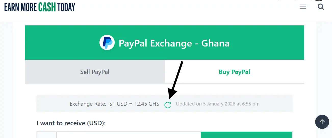Viewport: 332px width, 138px height.
Task: Focus the USD amount input field
Action: [x=129, y=135]
